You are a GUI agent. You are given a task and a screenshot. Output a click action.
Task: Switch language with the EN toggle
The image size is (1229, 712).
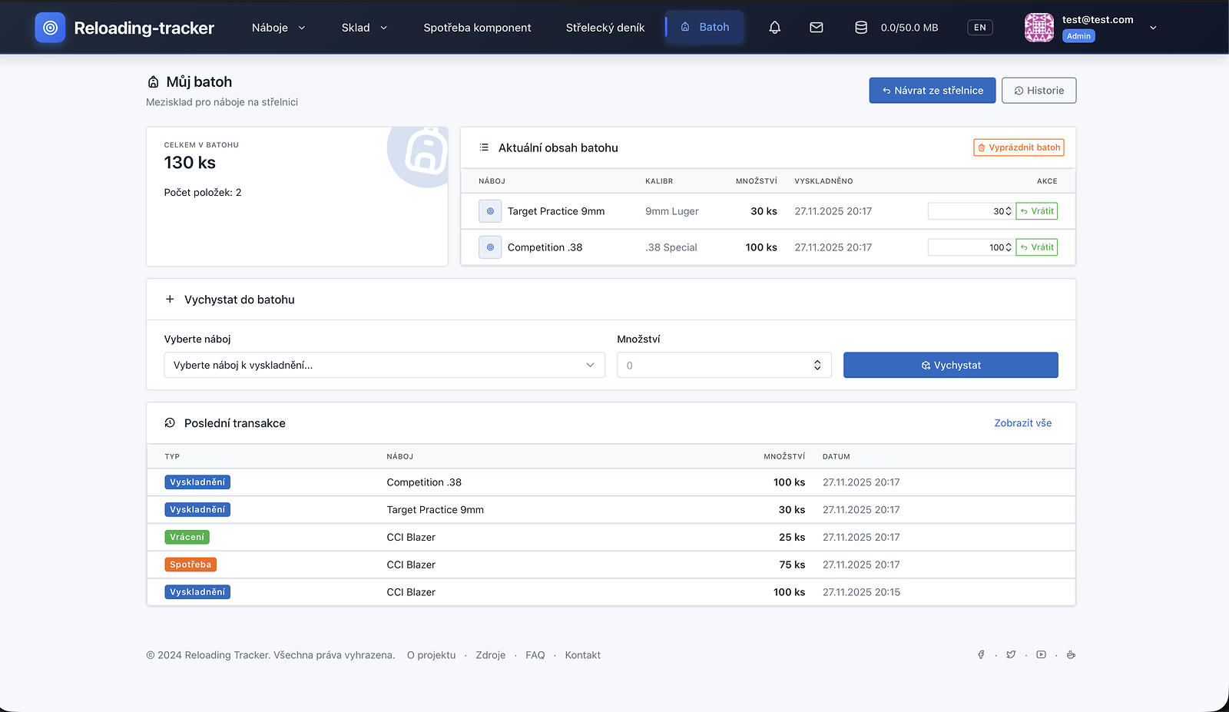[x=979, y=28]
